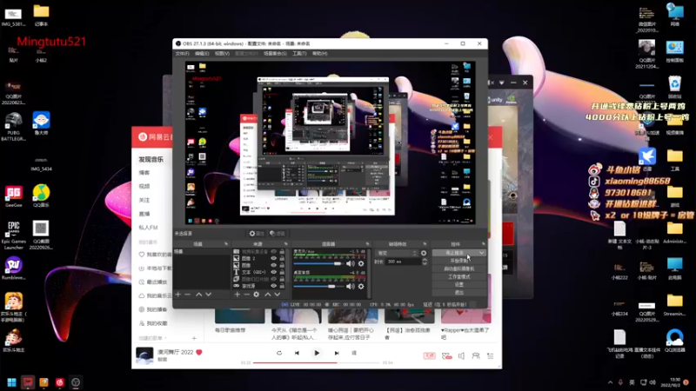Open scene transition properties gear

(x=424, y=253)
